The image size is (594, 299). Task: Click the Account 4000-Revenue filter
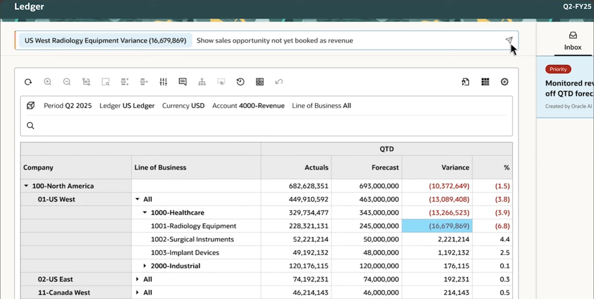click(x=248, y=106)
